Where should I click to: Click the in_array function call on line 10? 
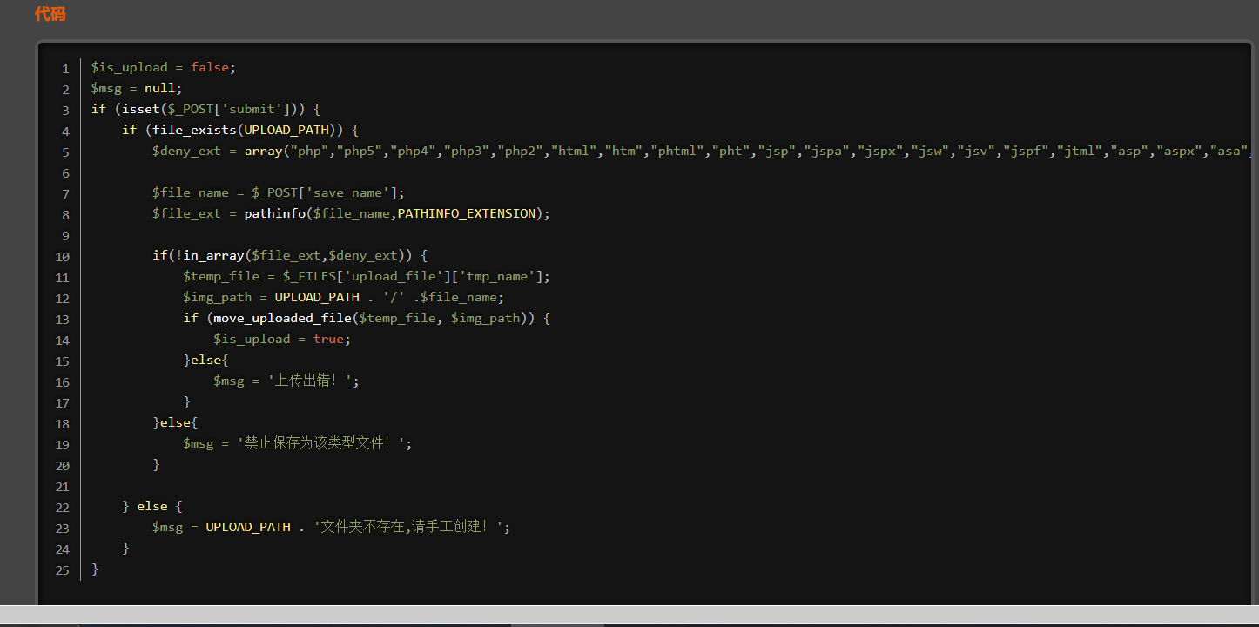(213, 255)
